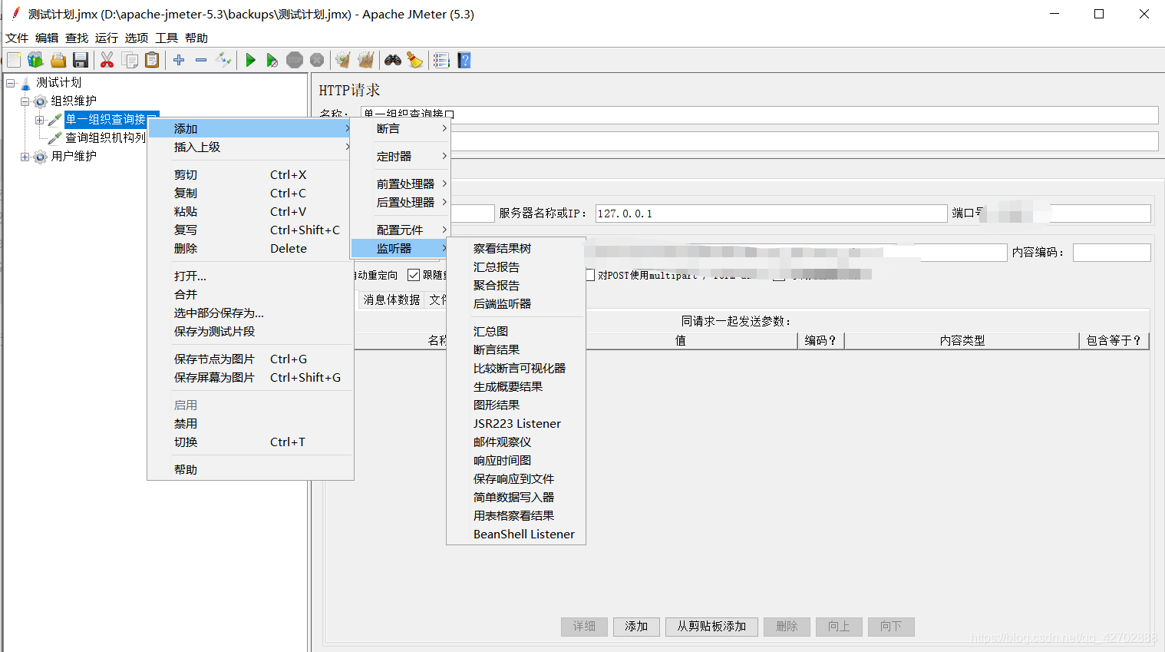
Task: Click the 从剪贴板添加 button
Action: pos(711,627)
